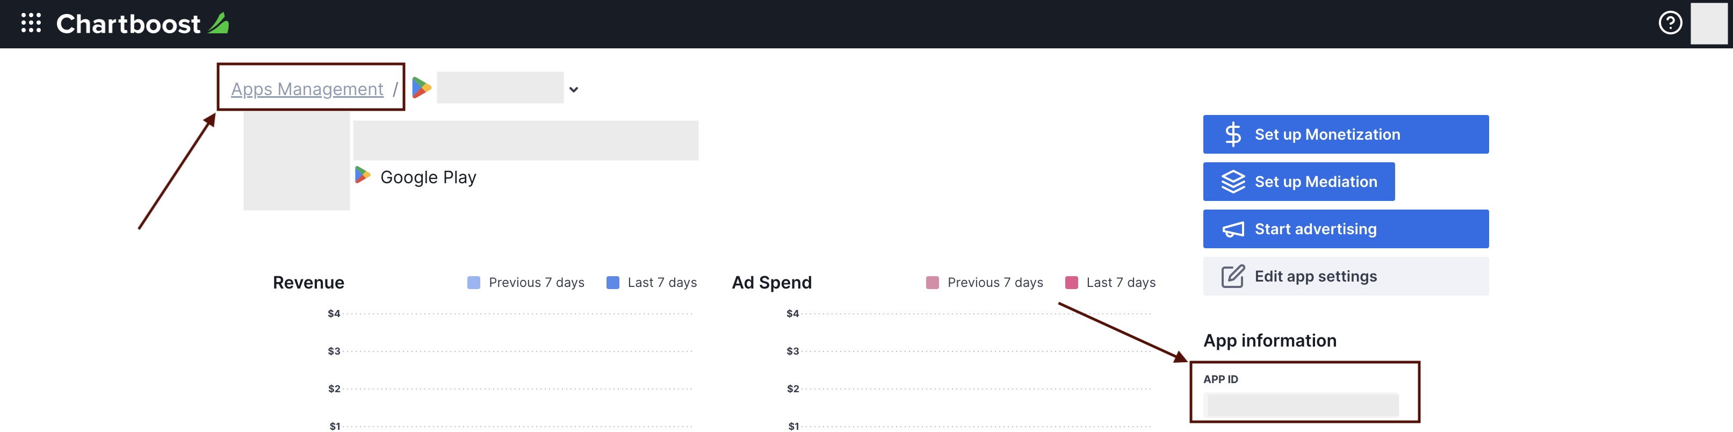Screen dimensions: 1733x432
Task: Click the layers mediation icon
Action: point(1232,182)
